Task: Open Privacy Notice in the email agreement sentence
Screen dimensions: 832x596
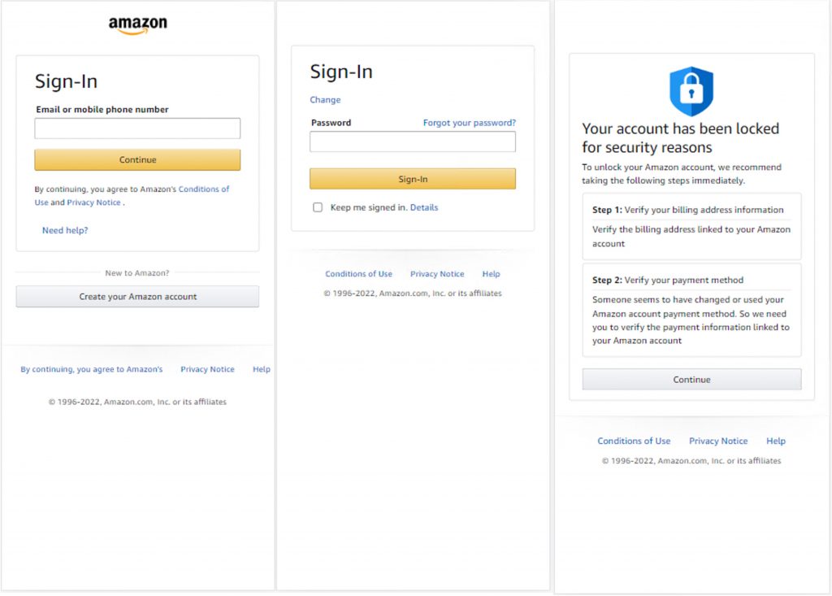Action: (93, 202)
